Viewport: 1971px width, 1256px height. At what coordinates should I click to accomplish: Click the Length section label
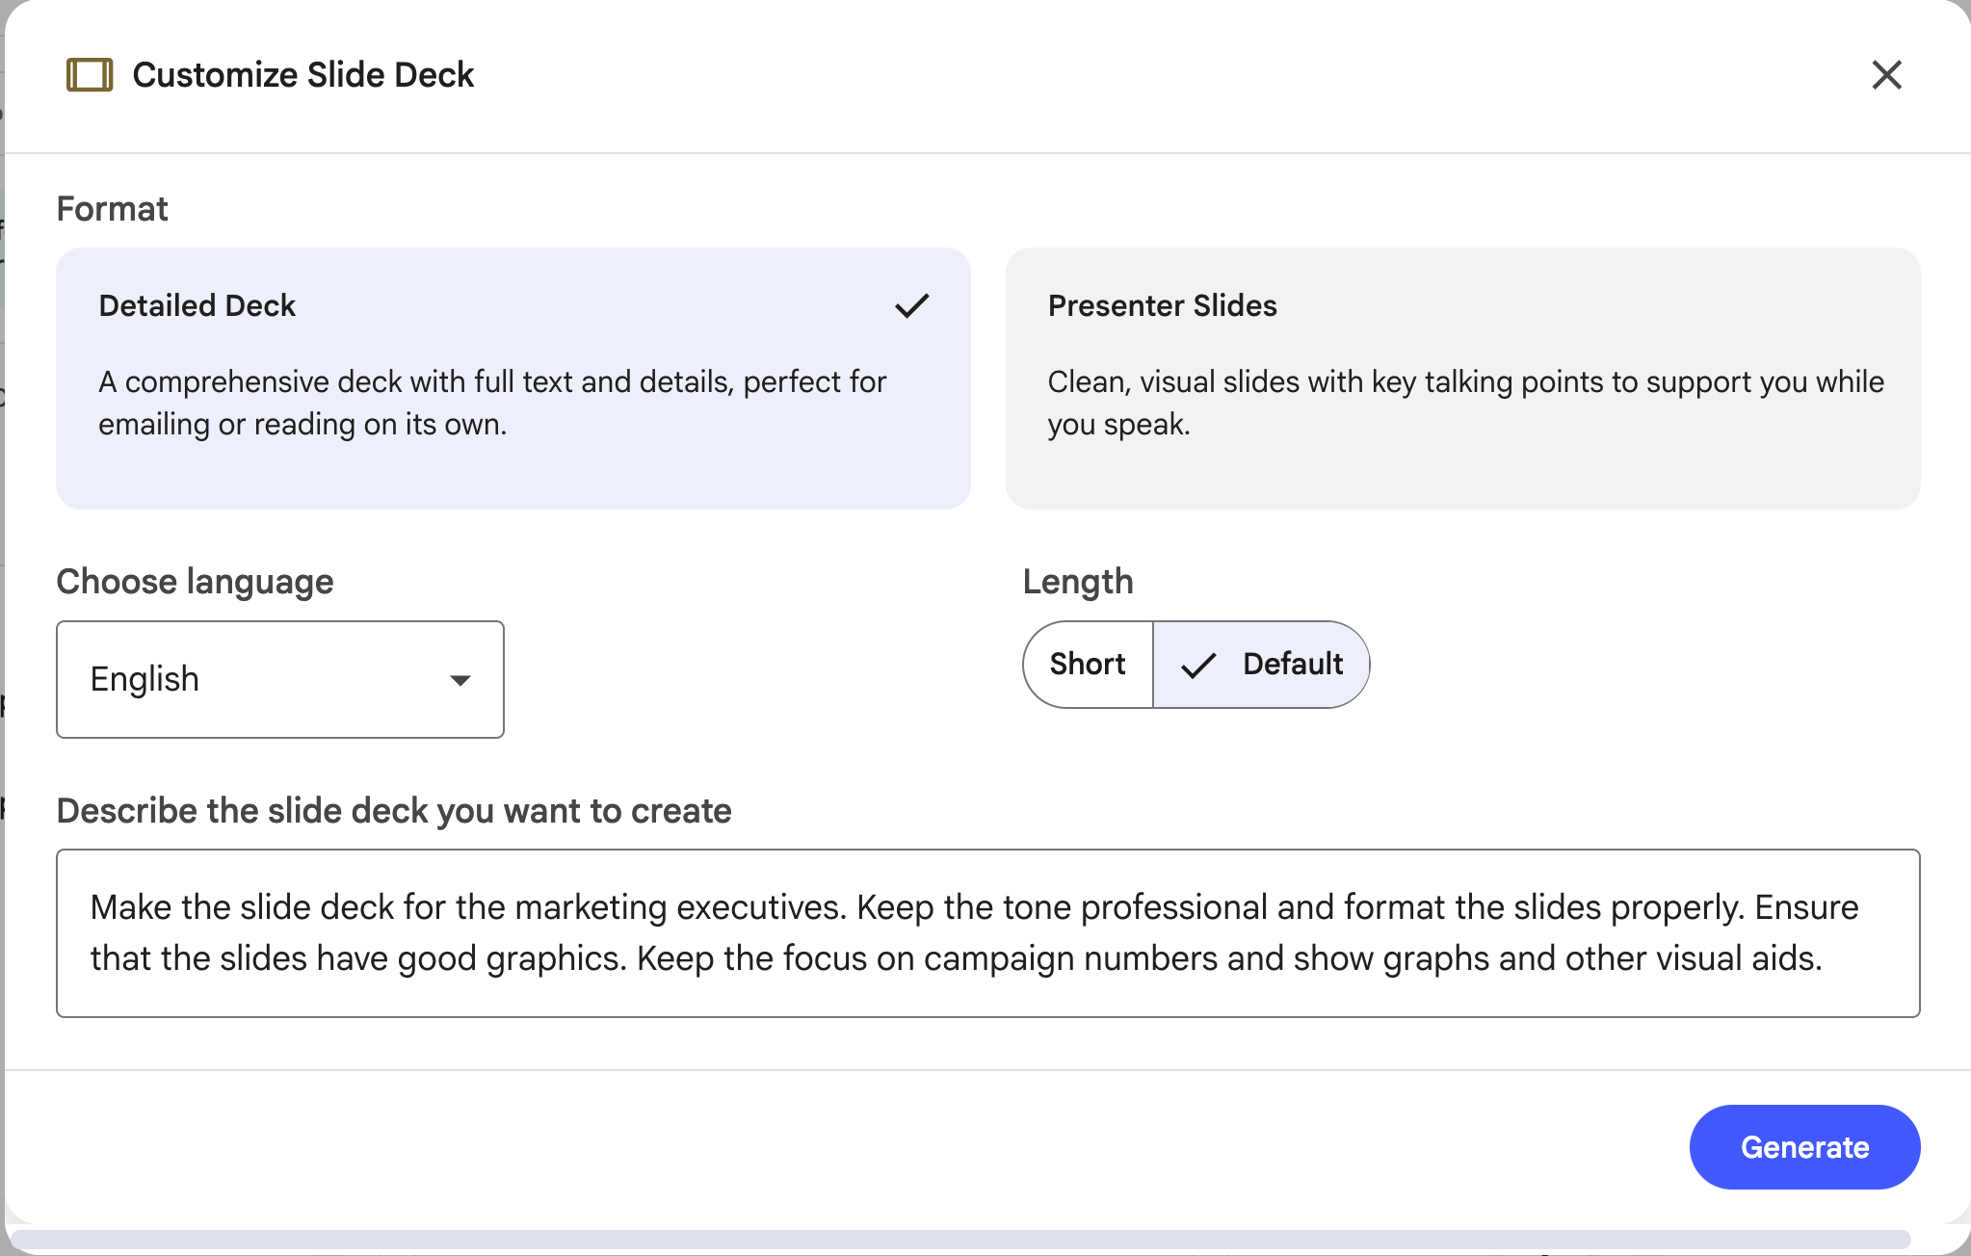1077,582
